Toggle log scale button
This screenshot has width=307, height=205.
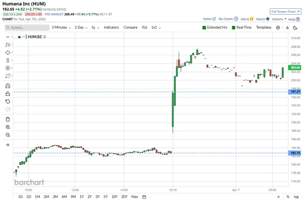click(x=296, y=197)
